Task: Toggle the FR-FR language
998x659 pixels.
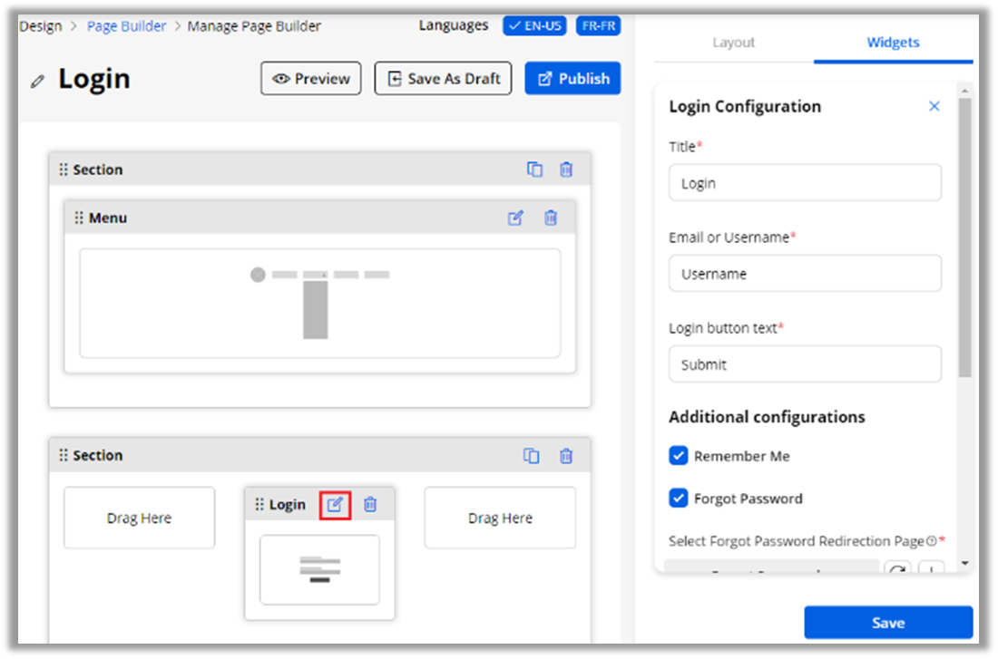Action: tap(599, 25)
